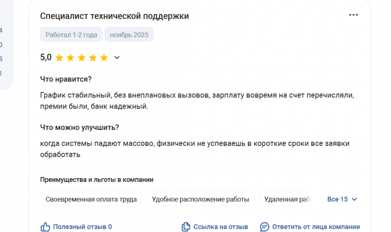The width and height of the screenshot is (391, 232).
Task: Click the partially hidden "Удаленная работа" tag
Action: pos(287,199)
